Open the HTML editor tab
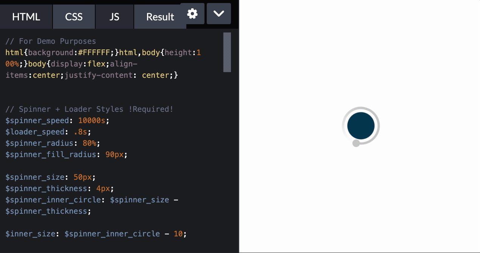Viewport: 480px width, 253px height. coord(26,17)
